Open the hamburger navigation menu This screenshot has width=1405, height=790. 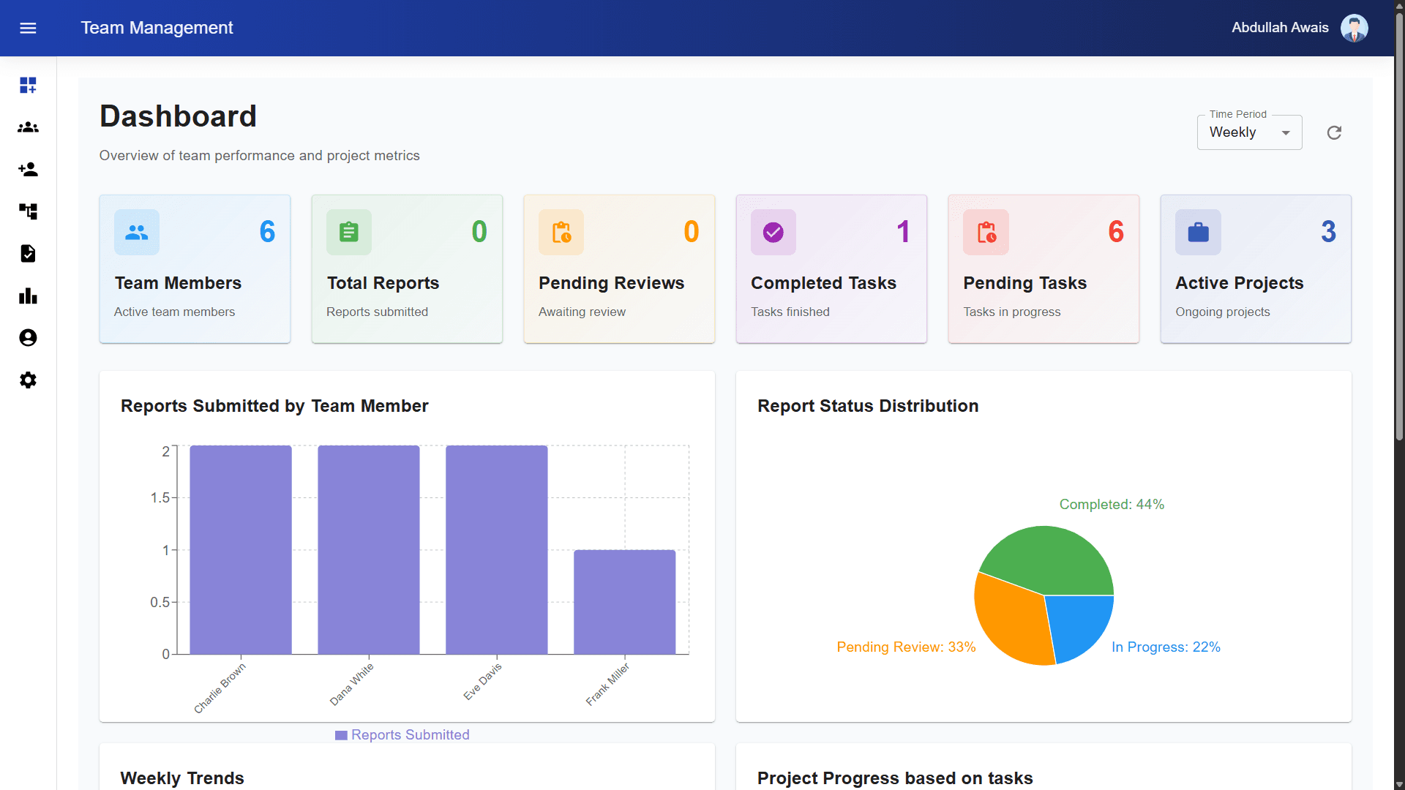tap(28, 28)
